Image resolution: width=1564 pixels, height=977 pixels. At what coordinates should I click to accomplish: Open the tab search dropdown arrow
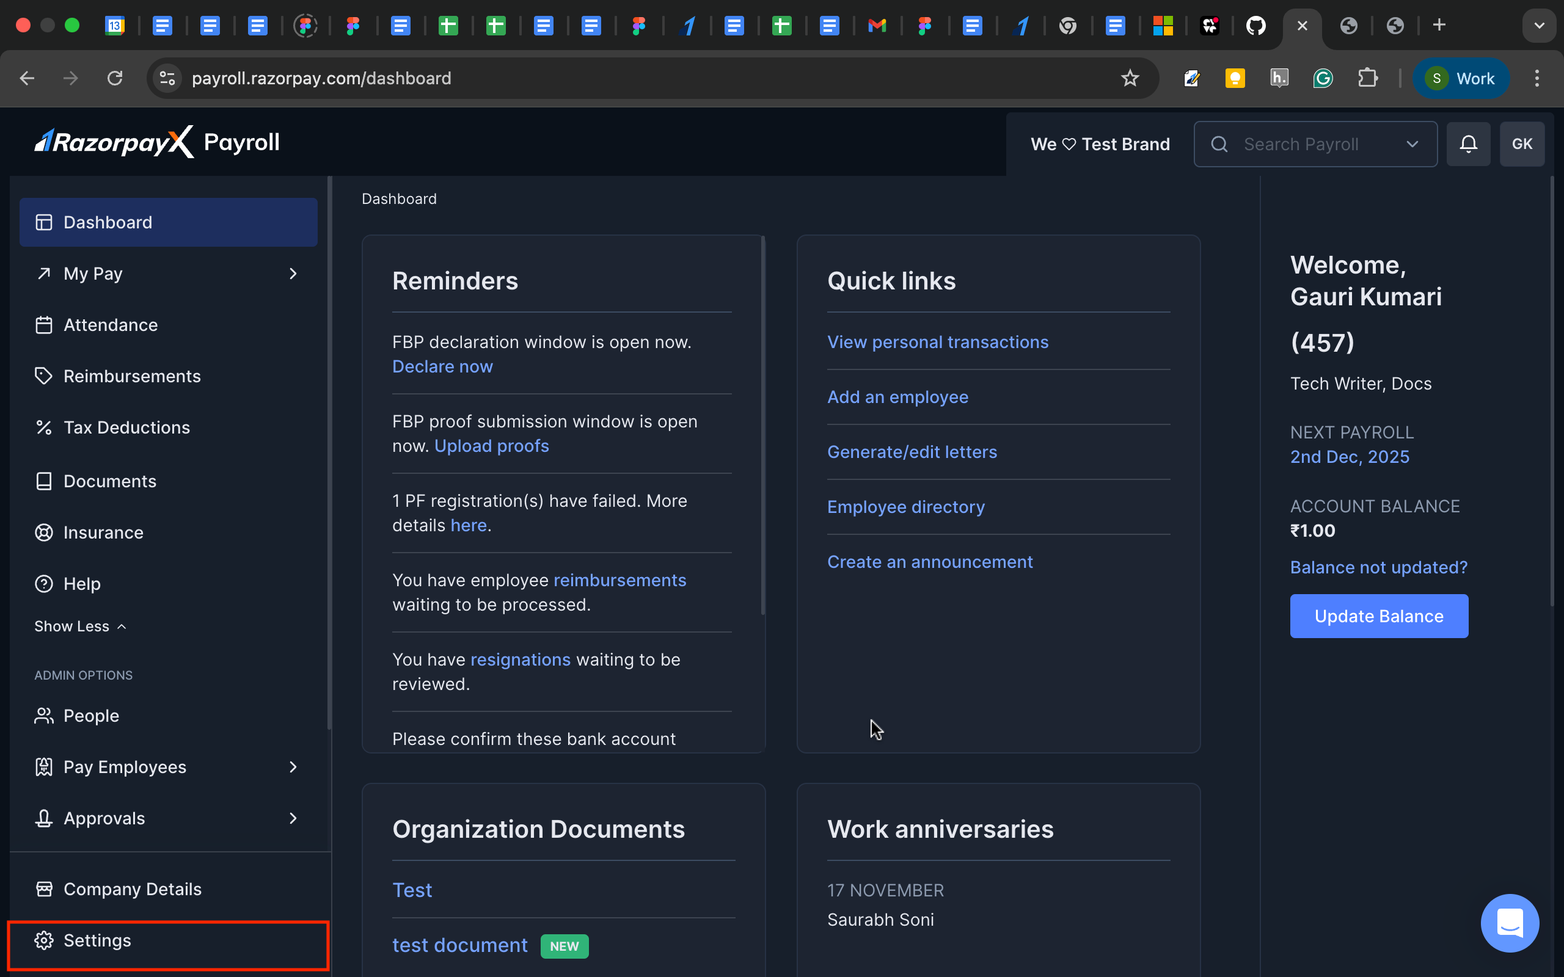click(1540, 26)
